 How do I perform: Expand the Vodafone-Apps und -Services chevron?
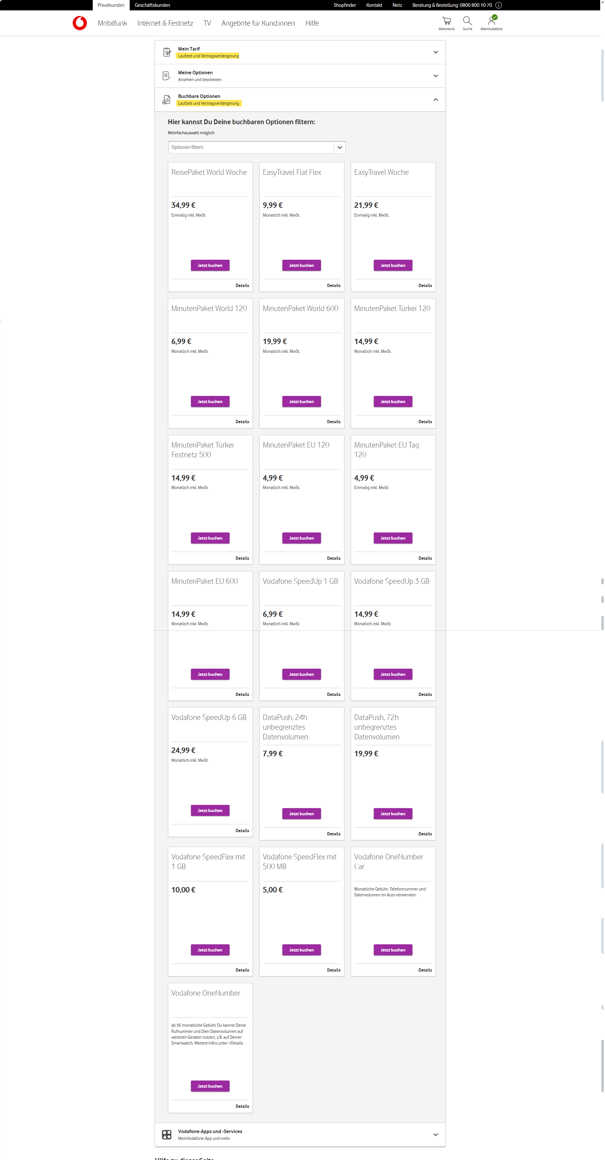tap(435, 1134)
